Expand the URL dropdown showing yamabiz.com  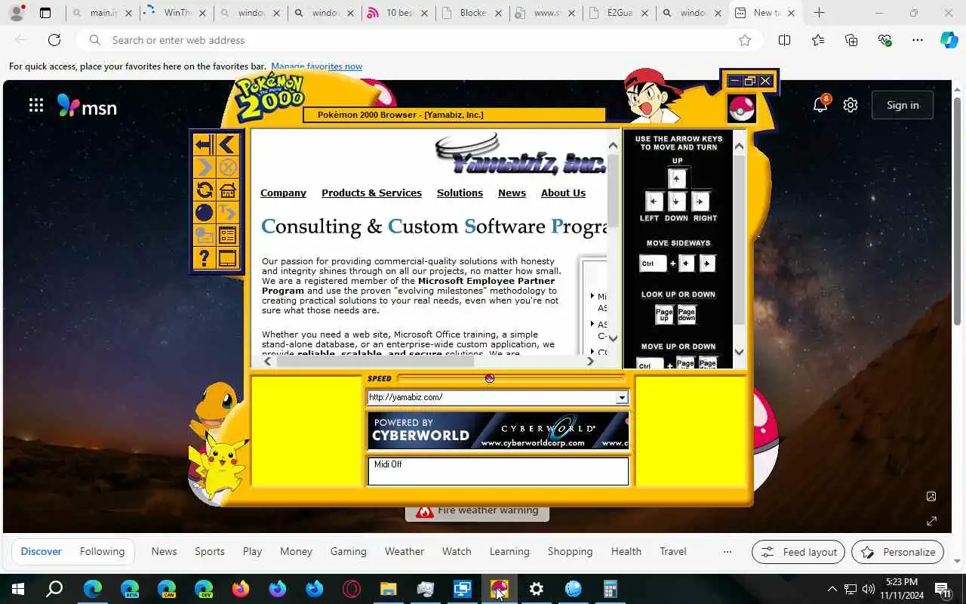click(621, 398)
